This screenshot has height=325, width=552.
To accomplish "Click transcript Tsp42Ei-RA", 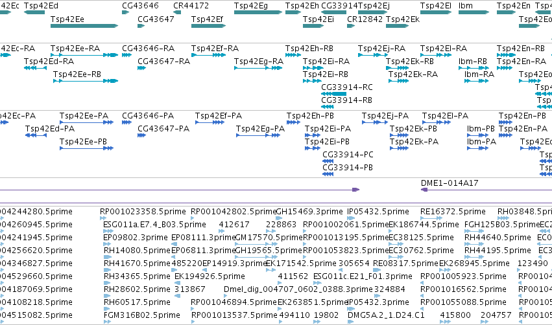I will (x=326, y=62).
